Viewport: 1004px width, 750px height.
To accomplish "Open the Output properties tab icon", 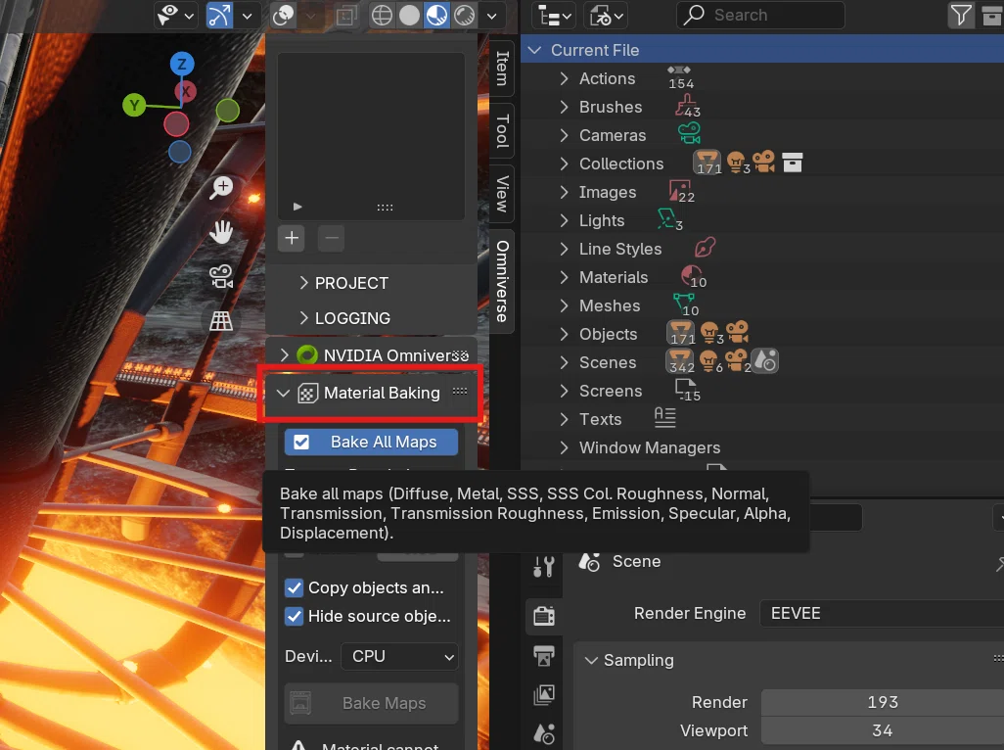I will [544, 656].
